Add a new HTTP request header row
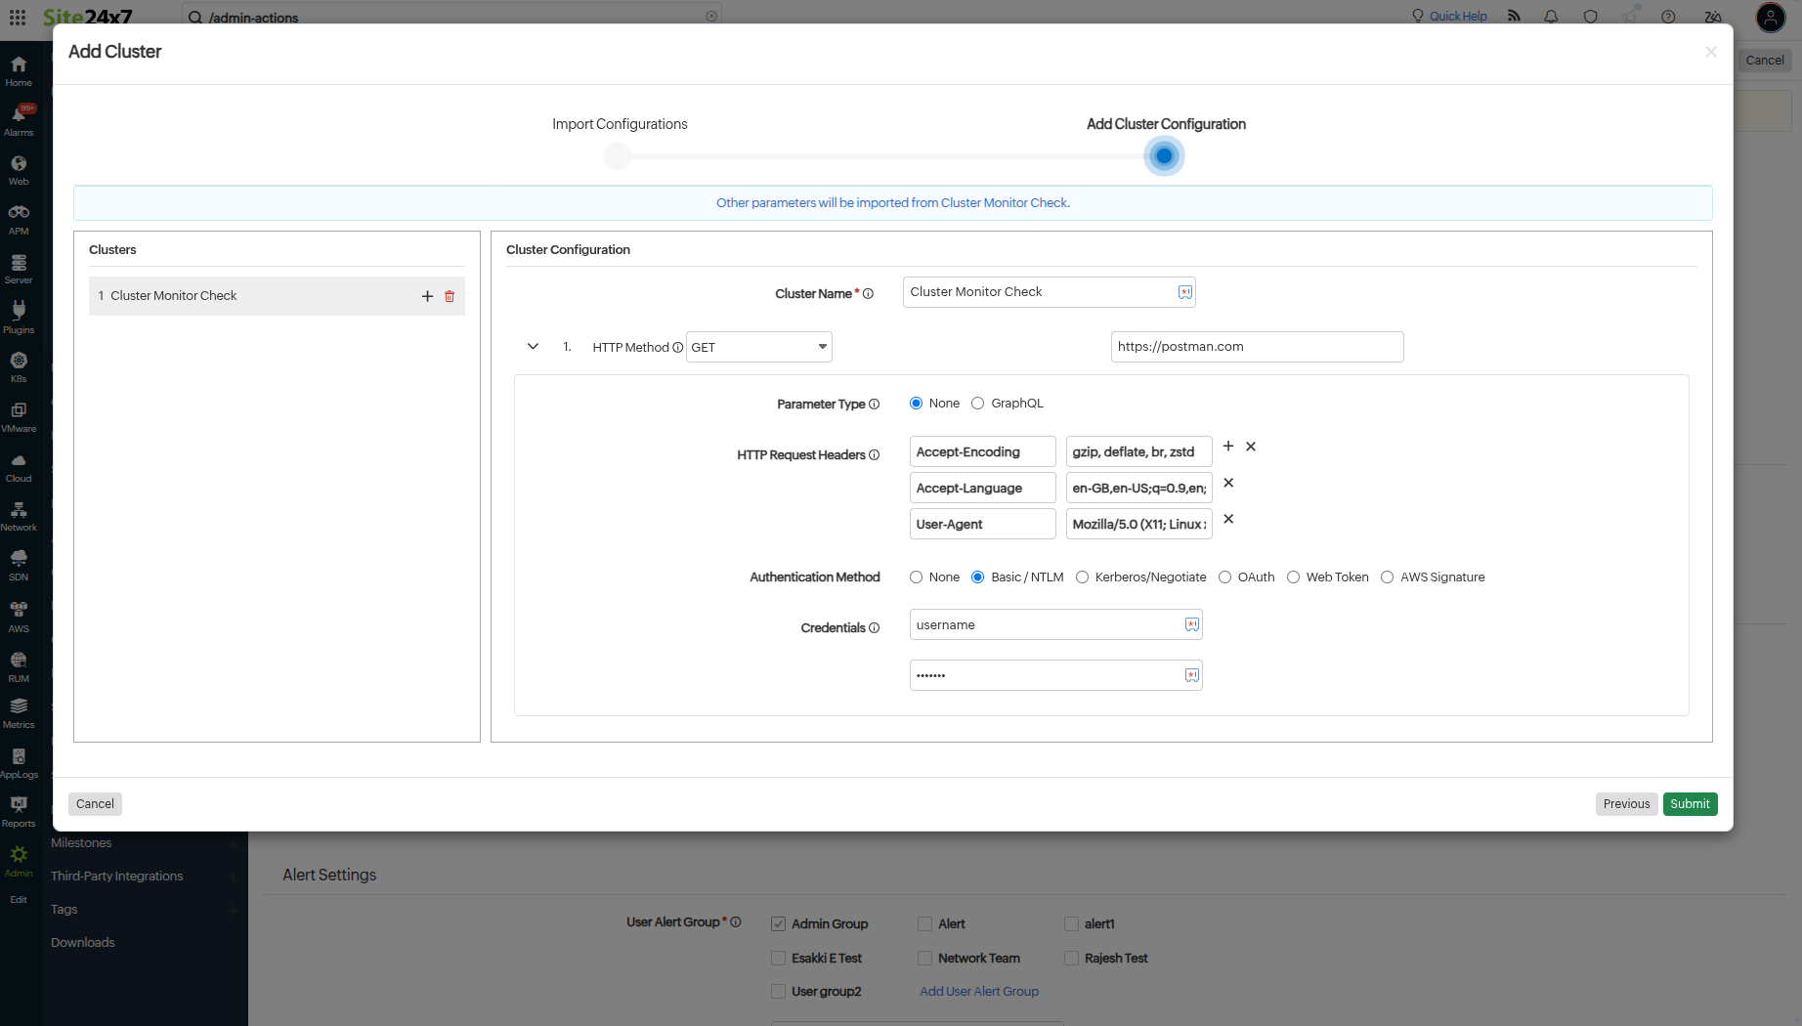Image resolution: width=1802 pixels, height=1026 pixels. pyautogui.click(x=1227, y=447)
